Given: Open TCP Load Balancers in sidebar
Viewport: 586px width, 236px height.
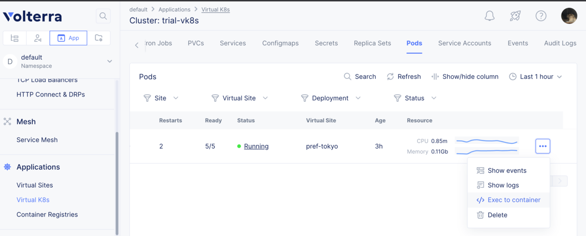Looking at the screenshot, I should (47, 80).
